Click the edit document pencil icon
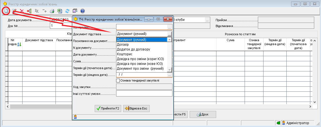 pos(14,11)
